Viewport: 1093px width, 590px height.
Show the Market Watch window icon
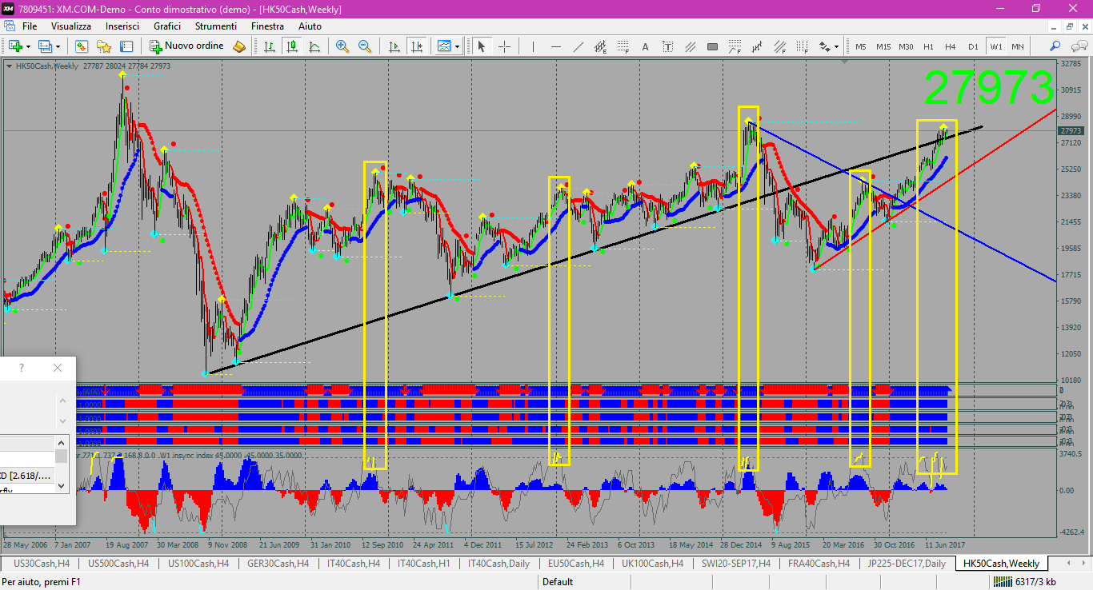(x=82, y=46)
